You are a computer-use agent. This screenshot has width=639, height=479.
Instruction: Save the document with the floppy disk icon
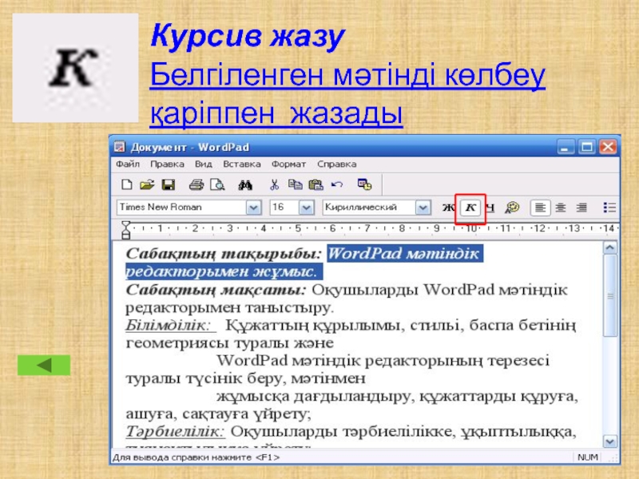coord(169,185)
